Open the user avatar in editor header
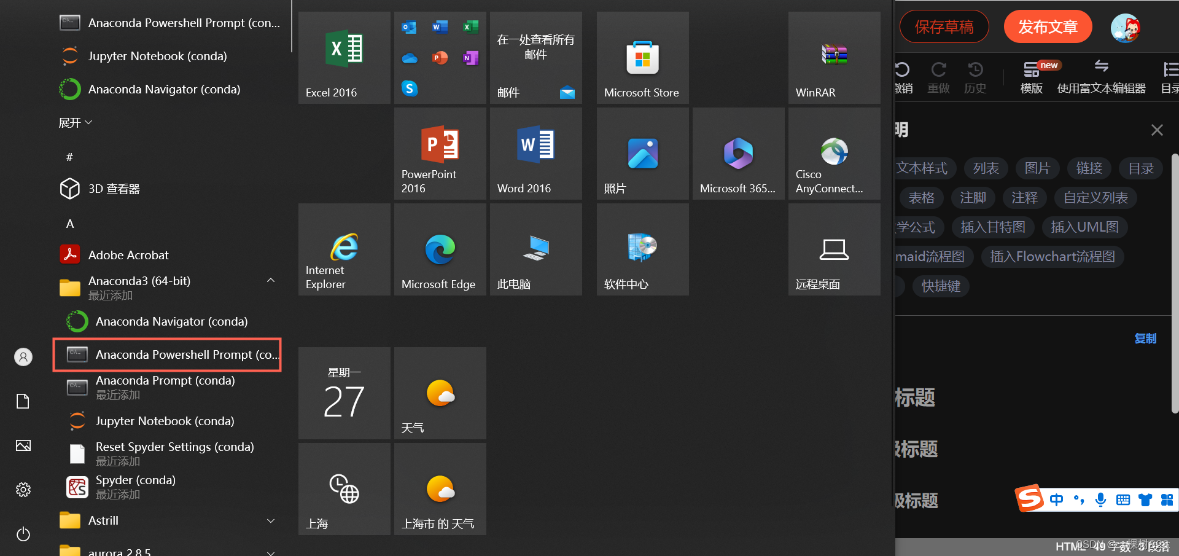This screenshot has height=556, width=1179. [x=1126, y=28]
